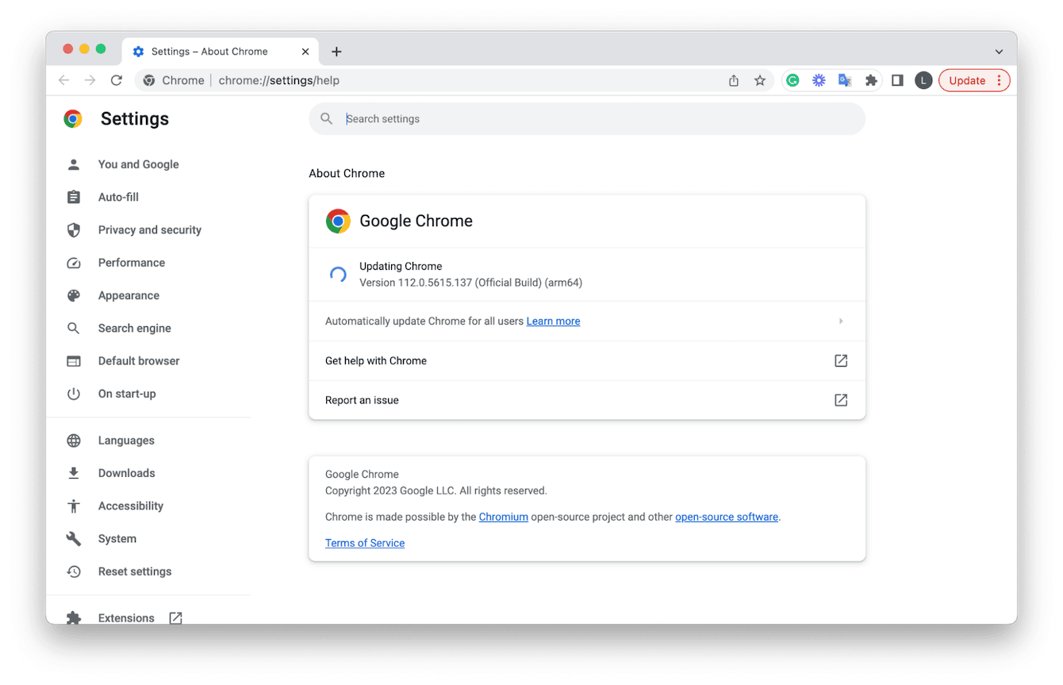This screenshot has height=685, width=1063.
Task: Open the Chrome three-dot menu
Action: [999, 80]
